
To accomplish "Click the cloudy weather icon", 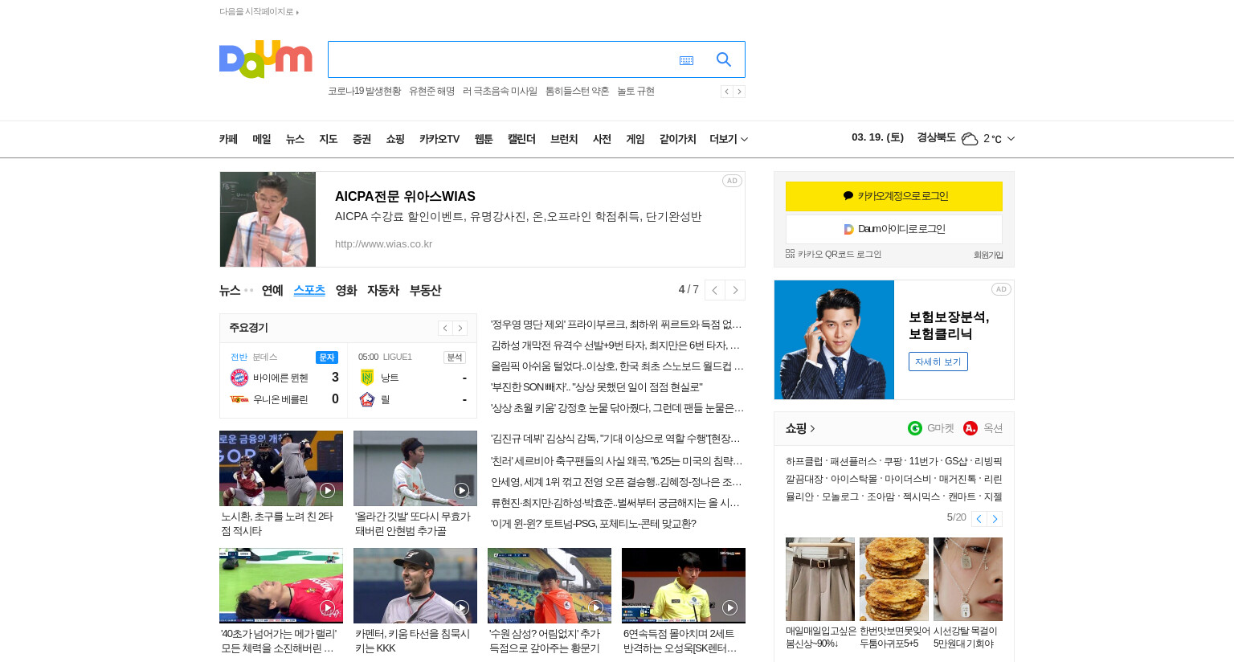I will coord(970,139).
